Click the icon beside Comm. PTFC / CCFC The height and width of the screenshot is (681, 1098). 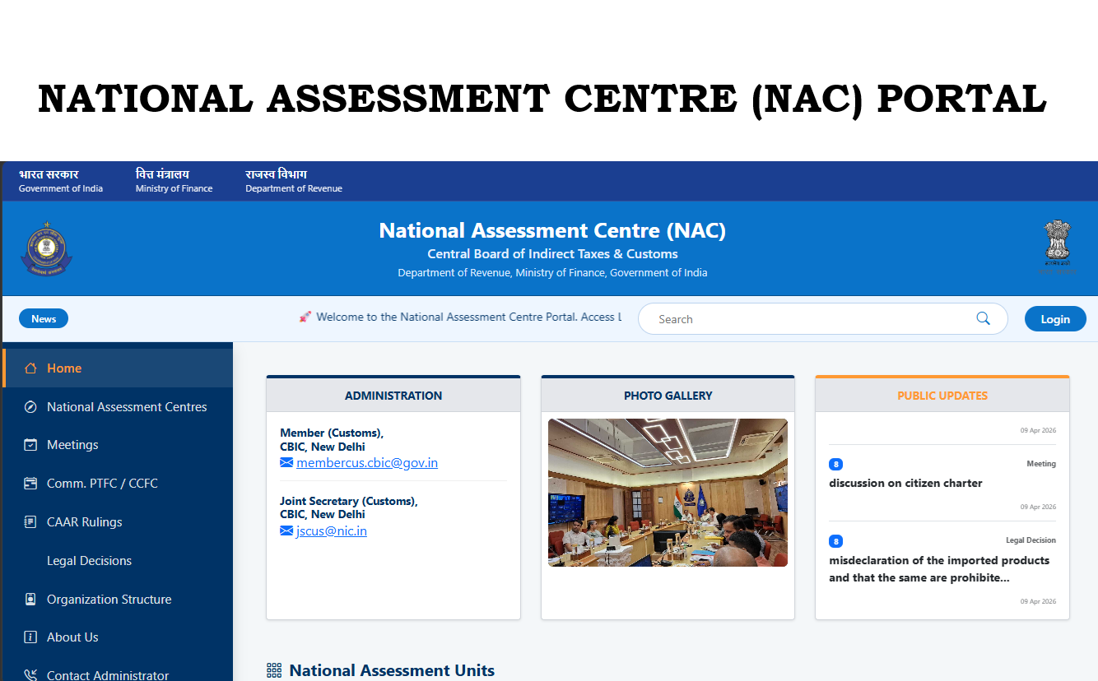pos(30,484)
